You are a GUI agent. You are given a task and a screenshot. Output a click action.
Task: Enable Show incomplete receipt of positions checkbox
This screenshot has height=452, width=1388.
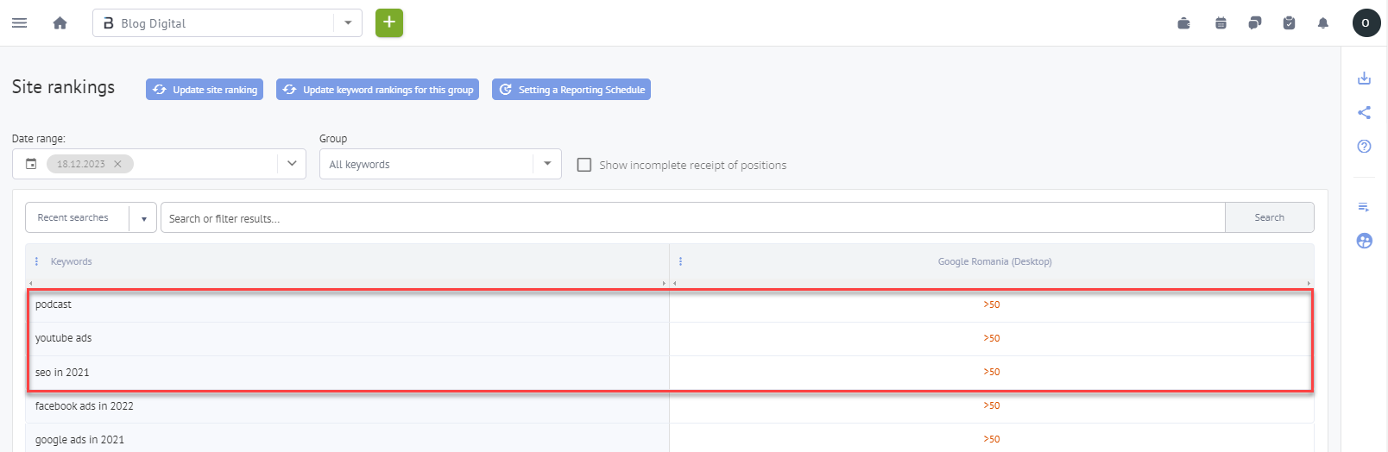coord(584,165)
